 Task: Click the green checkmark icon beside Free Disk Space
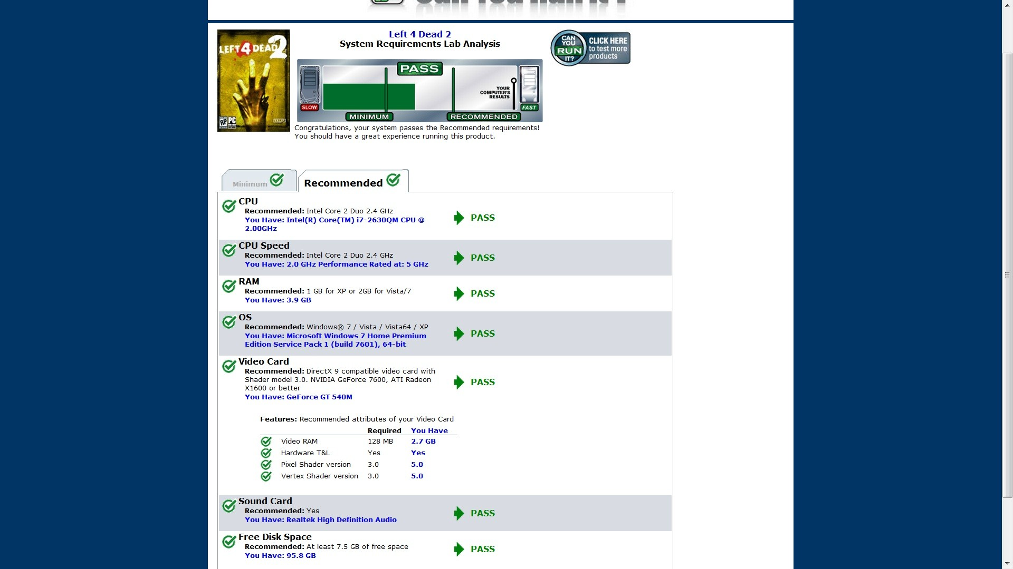click(229, 541)
